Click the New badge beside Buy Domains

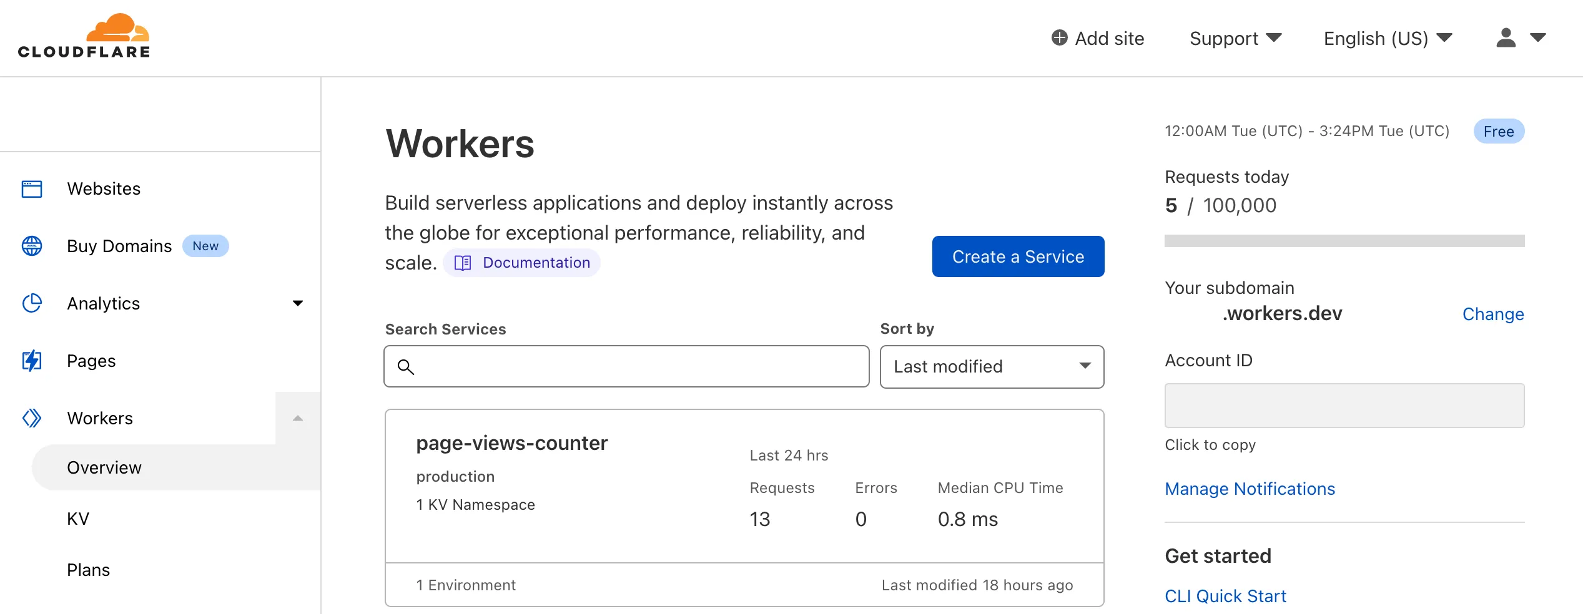click(205, 246)
